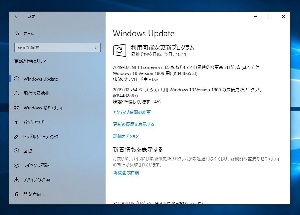Image resolution: width=300 pixels, height=215 pixels.
Task: Click the 設定 window title text
Action: (32, 16)
